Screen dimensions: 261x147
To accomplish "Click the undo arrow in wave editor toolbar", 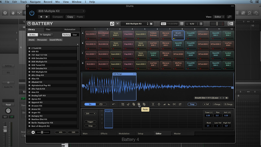I will click(114, 104).
